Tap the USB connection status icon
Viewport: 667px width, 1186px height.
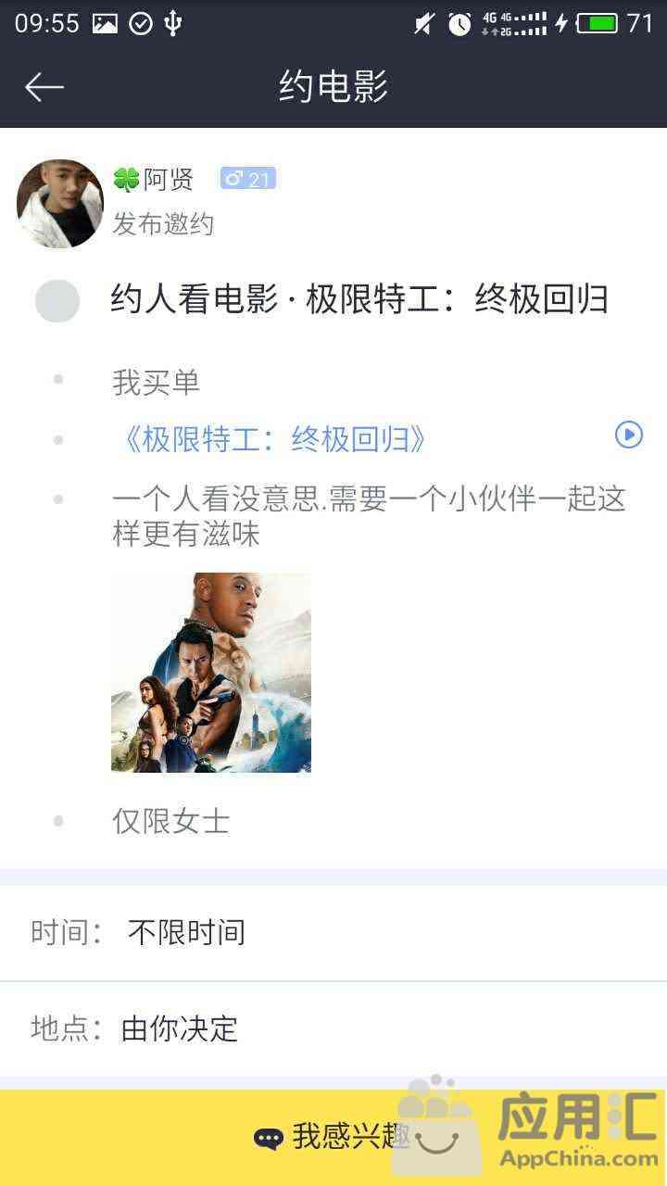172,23
